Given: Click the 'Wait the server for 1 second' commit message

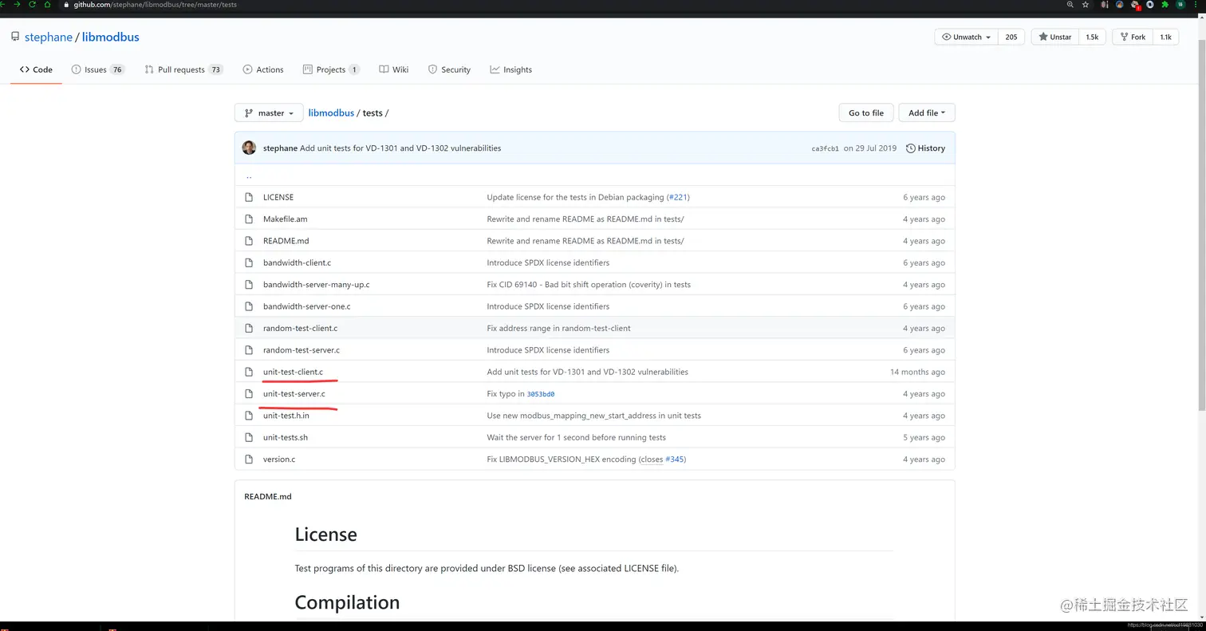Looking at the screenshot, I should [x=576, y=437].
